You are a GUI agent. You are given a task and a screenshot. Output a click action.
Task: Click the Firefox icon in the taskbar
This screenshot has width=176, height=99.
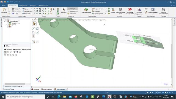[x=76, y=97]
